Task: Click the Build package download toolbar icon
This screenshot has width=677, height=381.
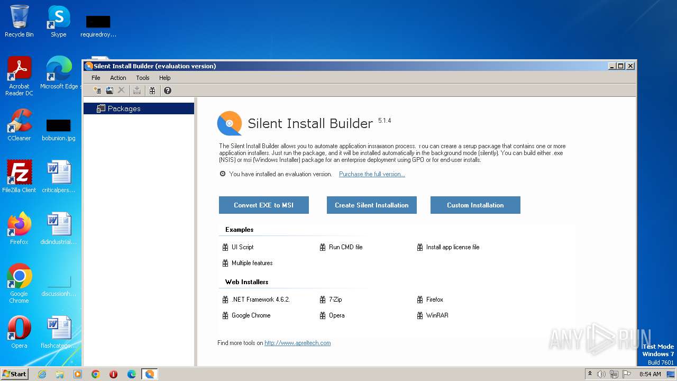Action: tap(137, 90)
